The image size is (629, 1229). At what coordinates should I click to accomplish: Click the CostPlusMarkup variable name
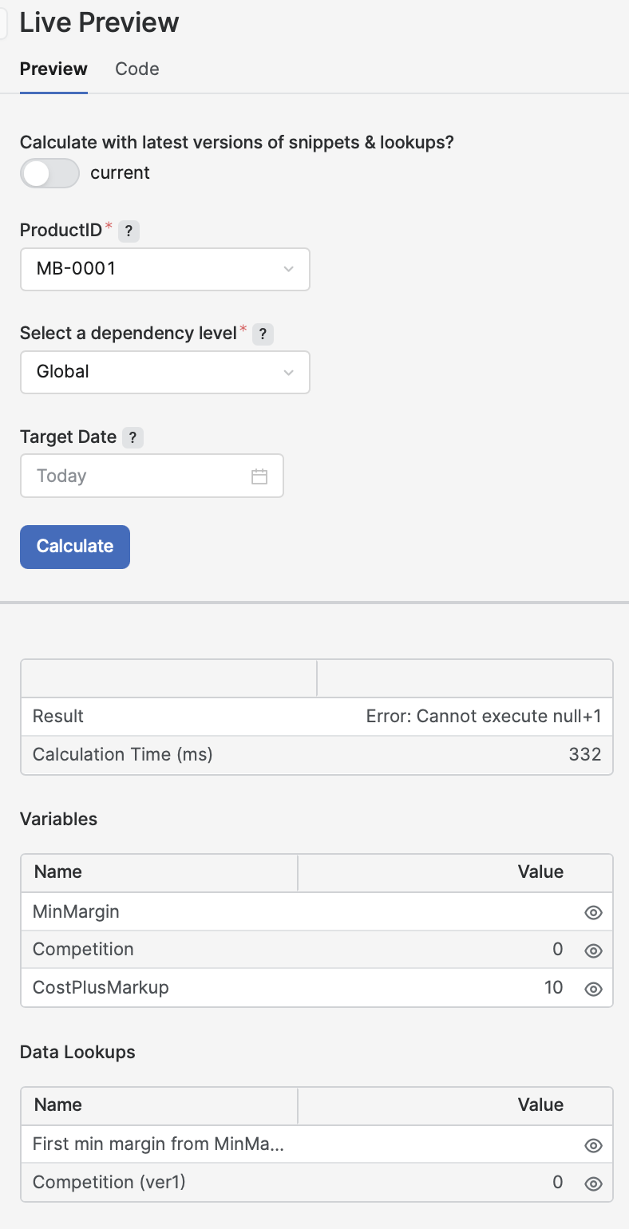[x=101, y=988]
